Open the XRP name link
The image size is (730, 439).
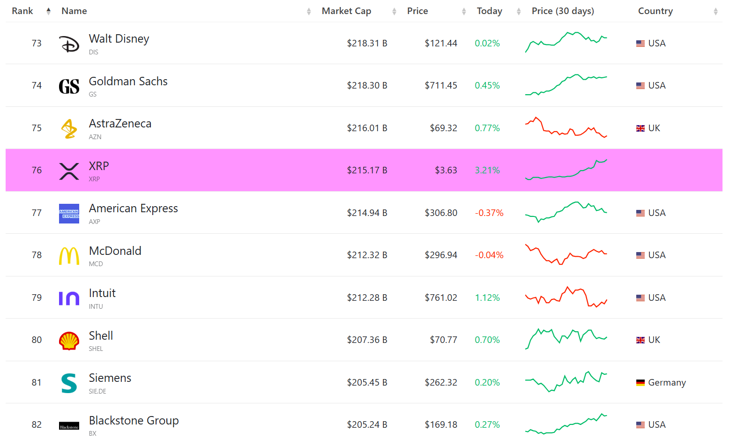pos(99,166)
